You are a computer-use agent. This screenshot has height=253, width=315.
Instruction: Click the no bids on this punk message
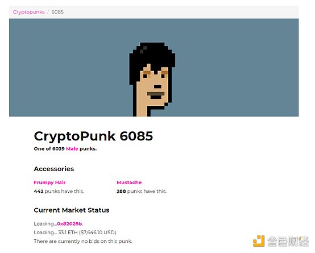tap(83, 241)
